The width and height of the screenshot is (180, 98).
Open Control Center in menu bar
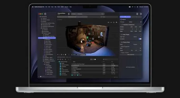[x=137, y=7]
